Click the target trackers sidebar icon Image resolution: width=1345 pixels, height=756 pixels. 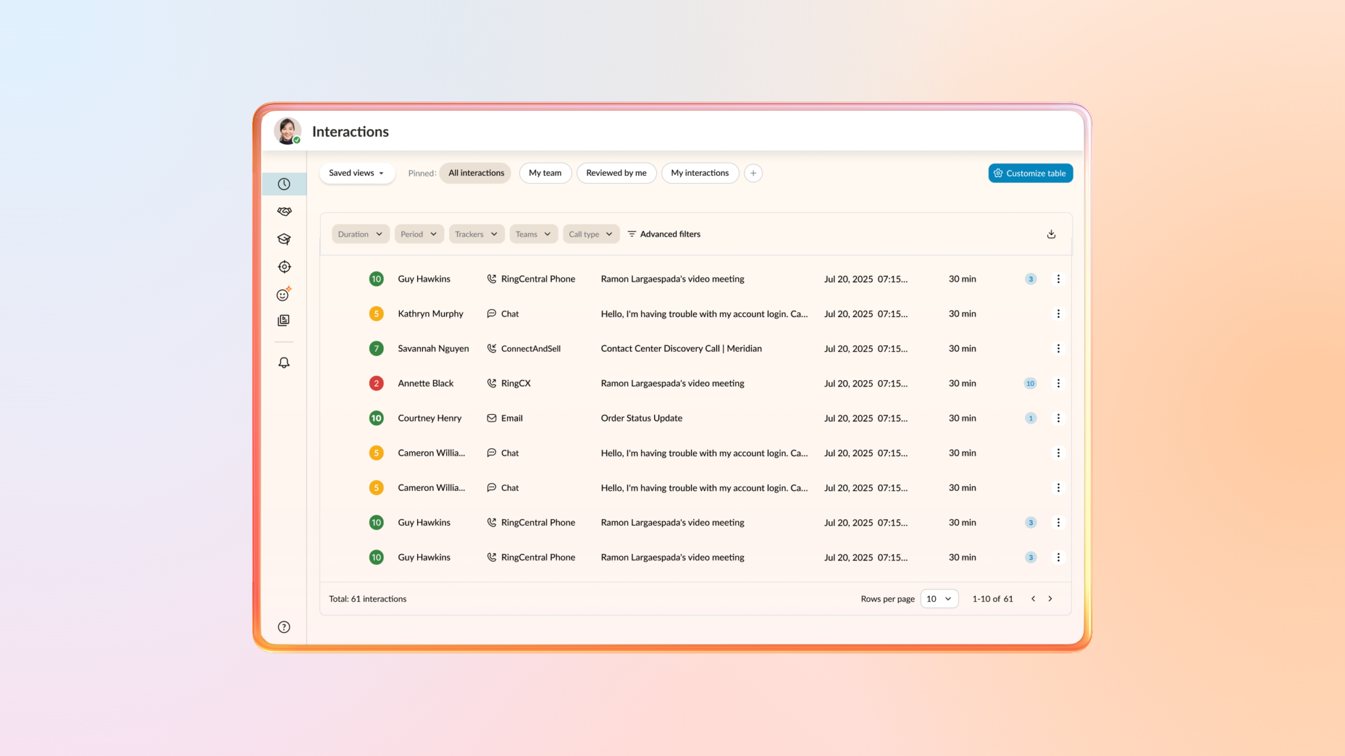(284, 266)
